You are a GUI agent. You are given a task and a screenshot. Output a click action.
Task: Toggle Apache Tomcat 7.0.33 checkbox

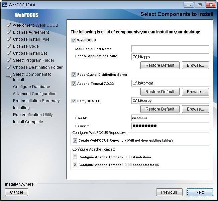point(74,84)
